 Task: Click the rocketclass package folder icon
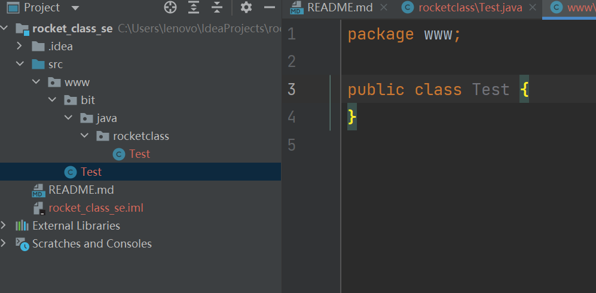coord(103,136)
